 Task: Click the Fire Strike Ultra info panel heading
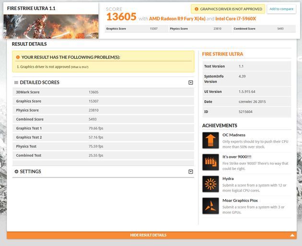222,54
